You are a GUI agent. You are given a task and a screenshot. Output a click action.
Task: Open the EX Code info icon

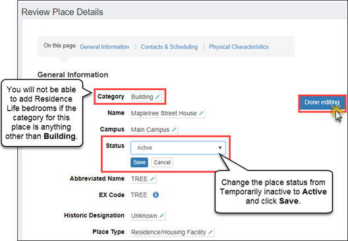[x=156, y=195]
